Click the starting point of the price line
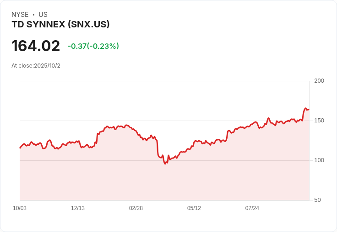Image resolution: width=337 pixels, height=232 pixels. click(x=20, y=148)
